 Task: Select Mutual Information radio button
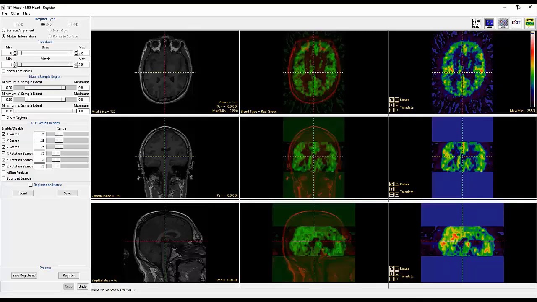[x=4, y=36]
